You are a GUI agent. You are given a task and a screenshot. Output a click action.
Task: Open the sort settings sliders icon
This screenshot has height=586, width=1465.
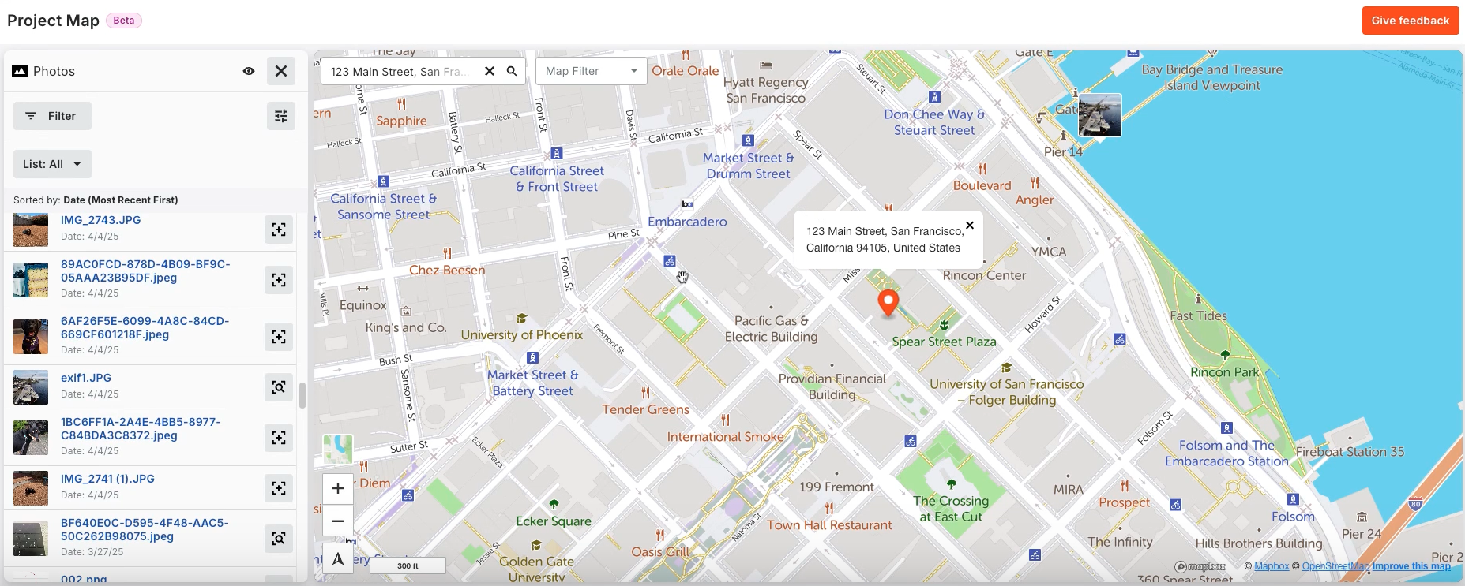tap(281, 116)
